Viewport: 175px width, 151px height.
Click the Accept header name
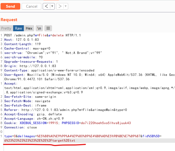point(11,84)
